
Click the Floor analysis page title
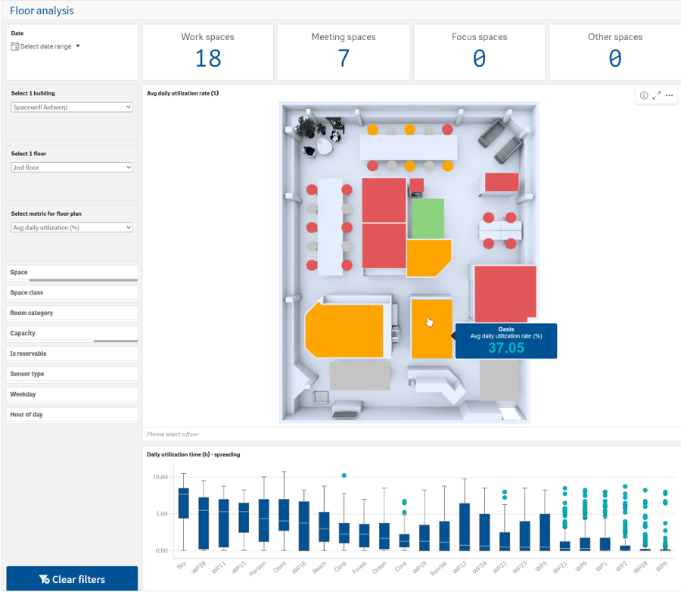click(x=42, y=11)
